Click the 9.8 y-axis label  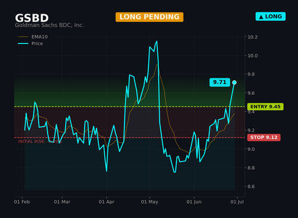coord(251,74)
